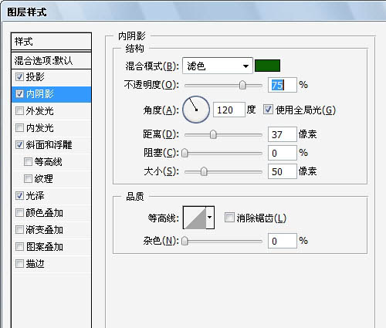The width and height of the screenshot is (386, 328).
Task: Click the 阻塞 choke slider handle
Action: 185,153
